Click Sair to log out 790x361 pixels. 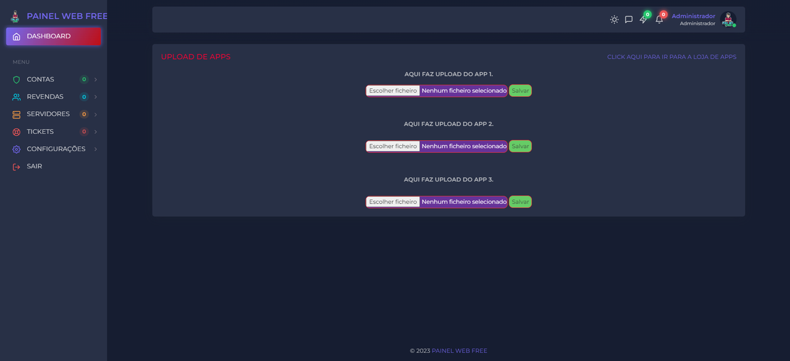pyautogui.click(x=54, y=167)
